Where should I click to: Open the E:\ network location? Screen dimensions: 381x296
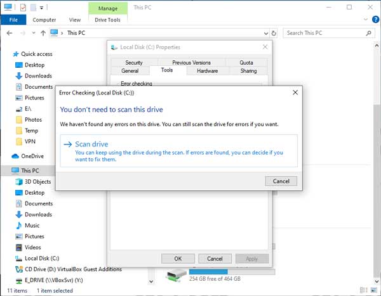tap(23, 108)
